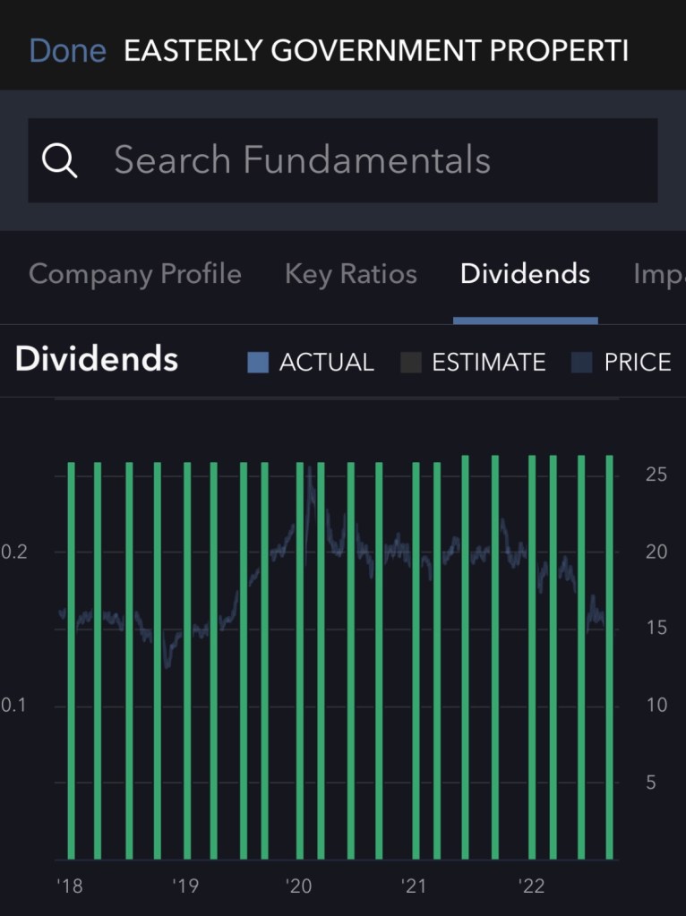The width and height of the screenshot is (686, 916).
Task: Toggle the ACTUAL series label
Action: tap(326, 363)
